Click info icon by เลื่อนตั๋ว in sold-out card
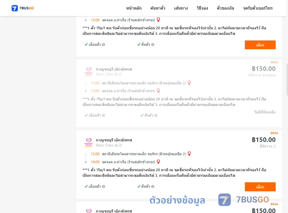The width and height of the screenshot is (288, 213). tap(103, 115)
